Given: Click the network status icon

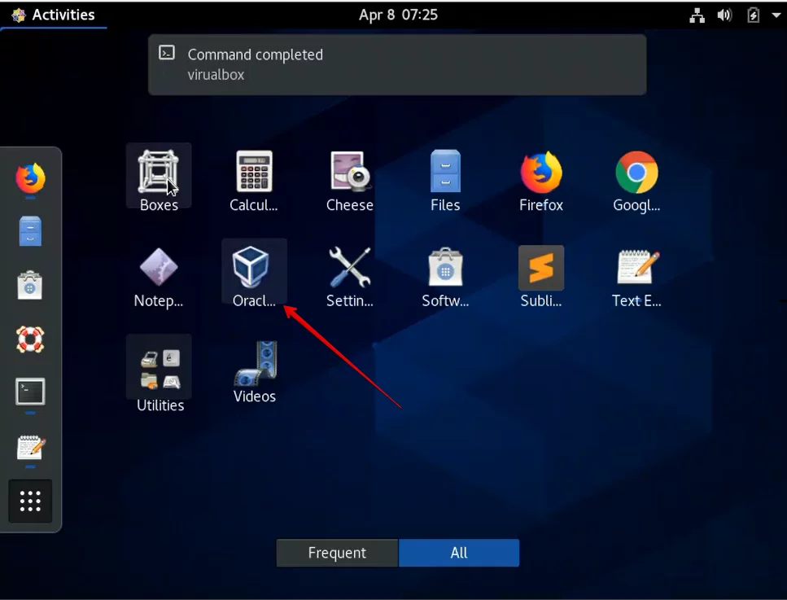Looking at the screenshot, I should (x=697, y=15).
